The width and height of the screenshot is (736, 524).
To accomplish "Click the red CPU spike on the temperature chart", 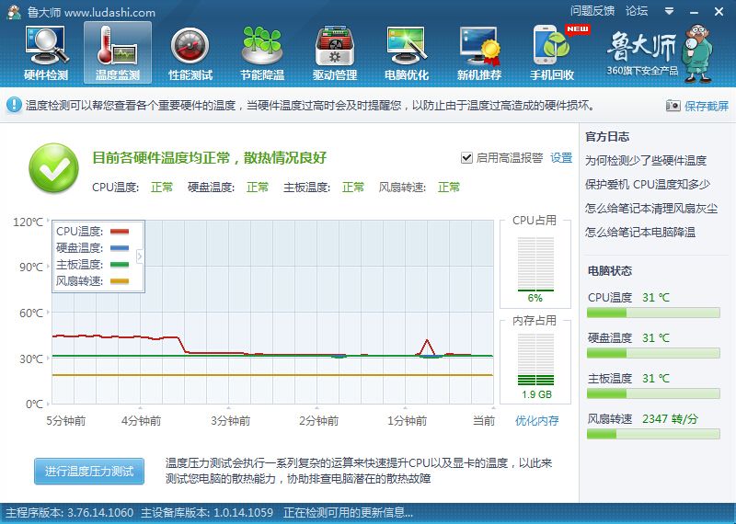I will (x=427, y=347).
